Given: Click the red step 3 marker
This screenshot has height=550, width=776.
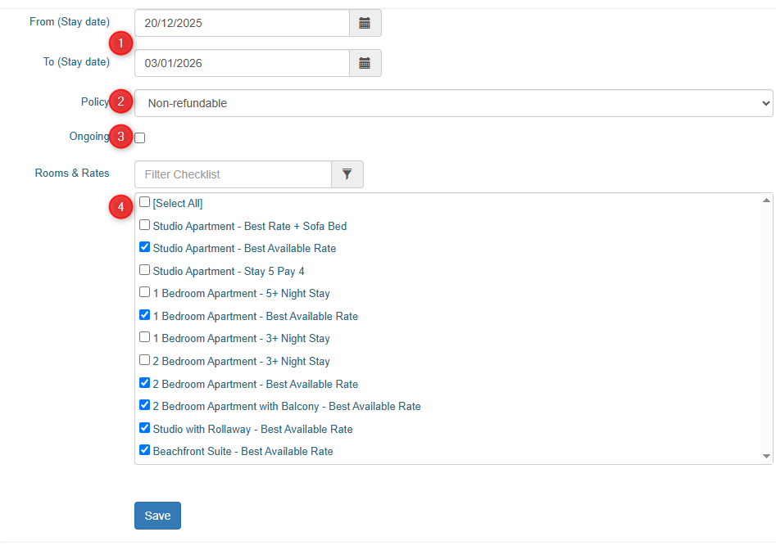Looking at the screenshot, I should click(120, 137).
